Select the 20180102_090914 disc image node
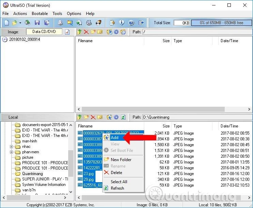This screenshot has width=253, height=208. pyautogui.click(x=25, y=39)
